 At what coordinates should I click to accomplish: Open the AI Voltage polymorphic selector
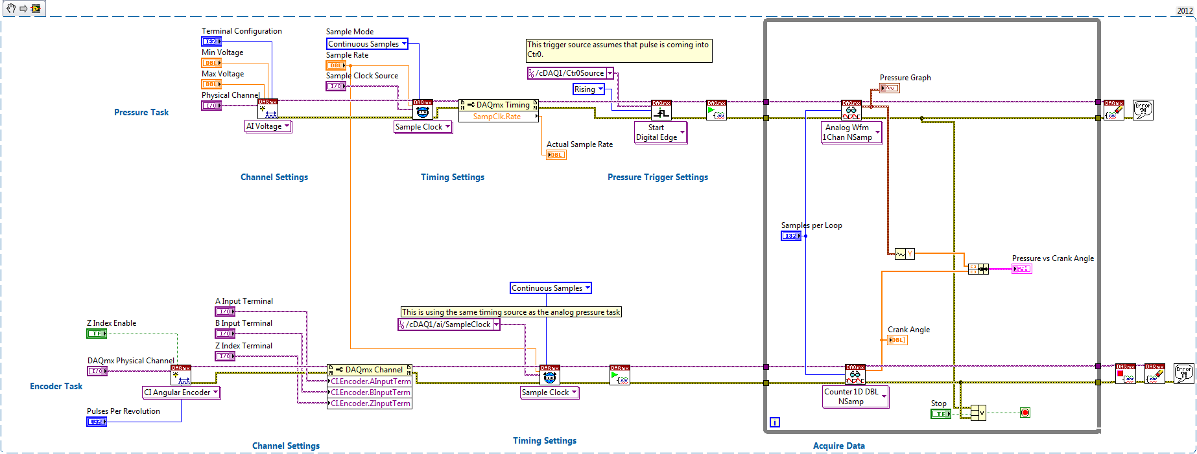pyautogui.click(x=268, y=126)
